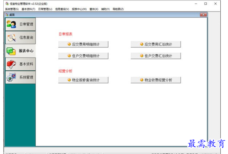This screenshot has width=228, height=154.
Task: Click the 桌面 window's small icon
Action: [7, 15]
